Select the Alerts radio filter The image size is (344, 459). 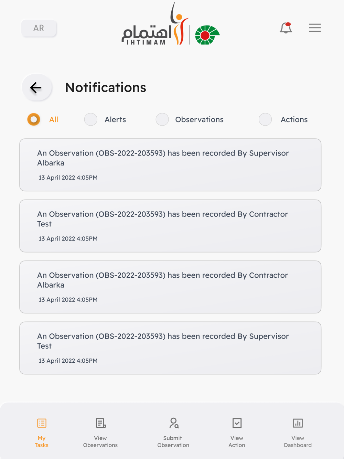tap(91, 119)
